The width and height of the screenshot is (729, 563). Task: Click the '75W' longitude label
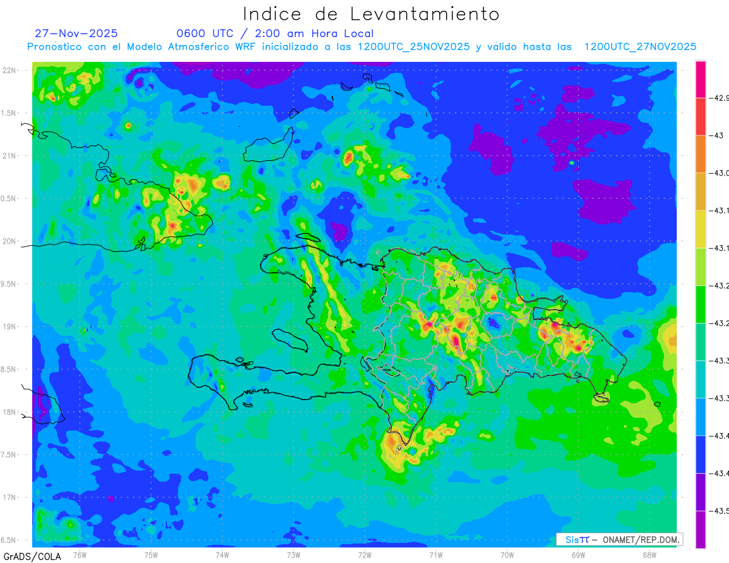(x=151, y=554)
